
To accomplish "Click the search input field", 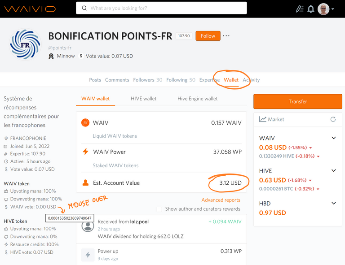I will tap(161, 8).
